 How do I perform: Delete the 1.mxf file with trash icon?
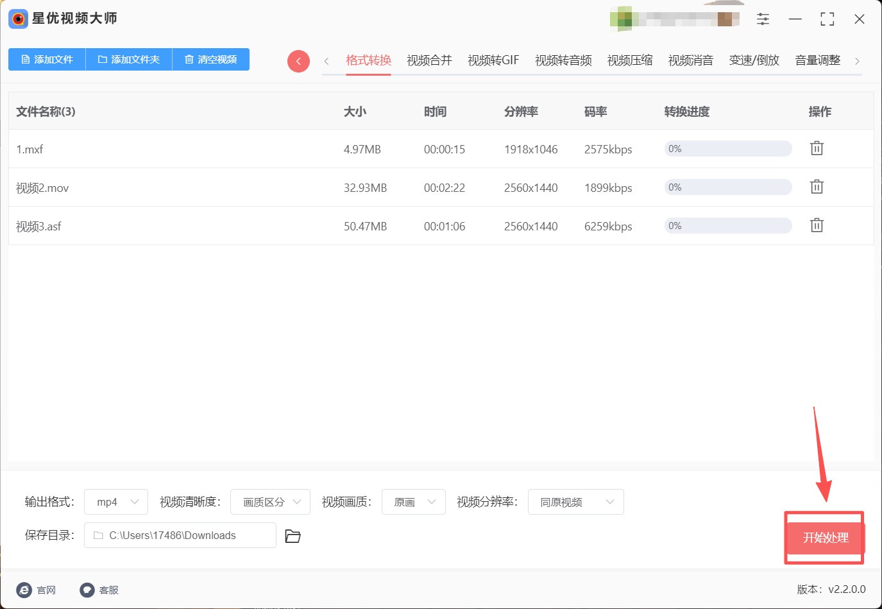(817, 148)
